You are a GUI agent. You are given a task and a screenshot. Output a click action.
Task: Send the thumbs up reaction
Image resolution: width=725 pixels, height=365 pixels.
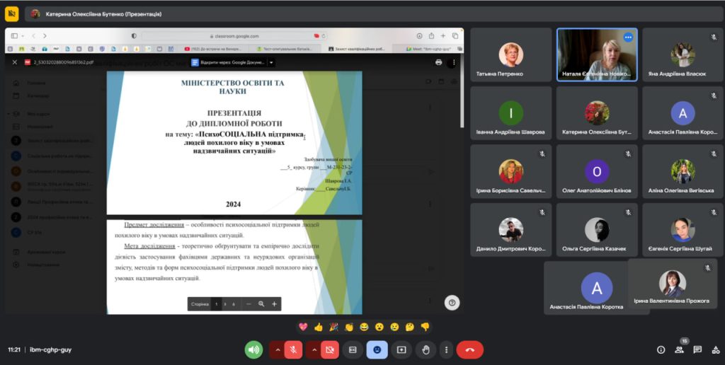(x=319, y=327)
